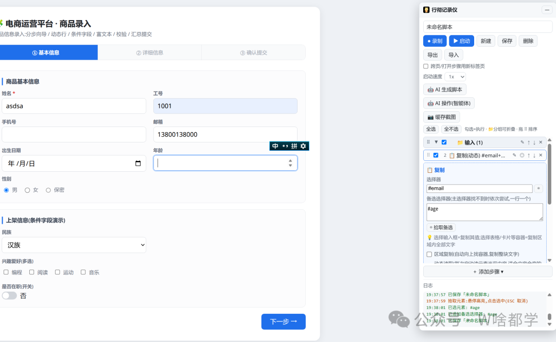Click the 下一步 button

[283, 321]
